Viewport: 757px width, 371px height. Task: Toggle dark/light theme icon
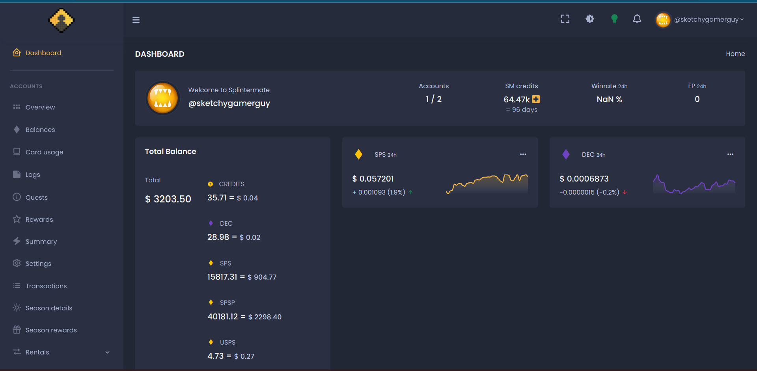coord(590,19)
